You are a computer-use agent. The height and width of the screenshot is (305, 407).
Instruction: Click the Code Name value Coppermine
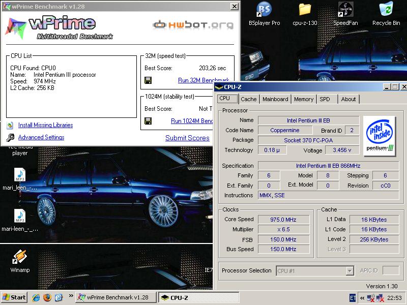click(x=285, y=130)
